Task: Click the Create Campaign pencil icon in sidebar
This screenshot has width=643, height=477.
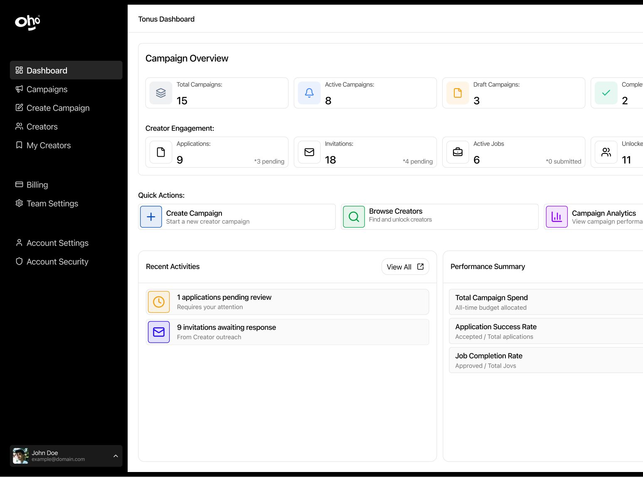Action: pos(19,108)
